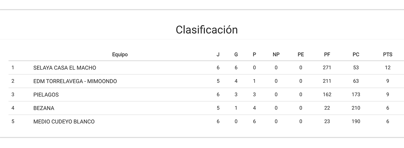Click the G column header
Screen dimensions: 404x148
coord(236,54)
